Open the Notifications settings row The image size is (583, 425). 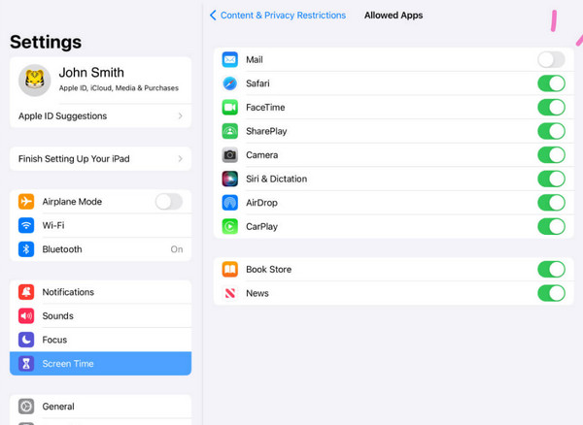point(100,292)
